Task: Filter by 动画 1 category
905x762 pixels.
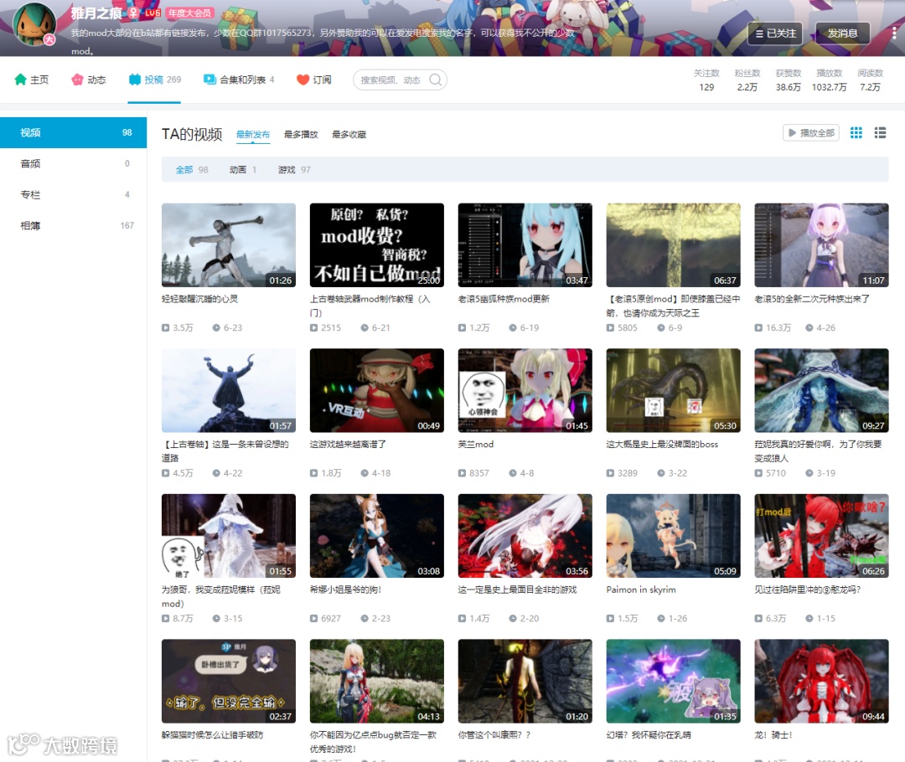Action: coord(243,170)
